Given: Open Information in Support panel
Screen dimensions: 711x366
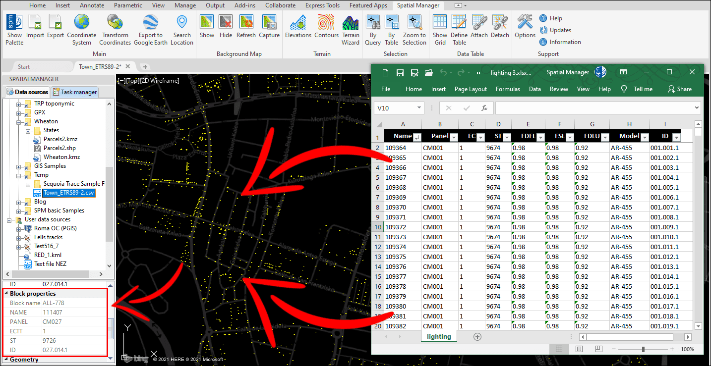Looking at the screenshot, I should (x=560, y=42).
